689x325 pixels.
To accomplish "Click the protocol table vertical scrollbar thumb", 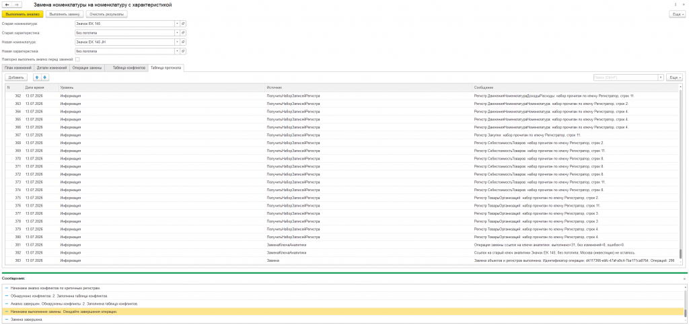I will pyautogui.click(x=681, y=254).
